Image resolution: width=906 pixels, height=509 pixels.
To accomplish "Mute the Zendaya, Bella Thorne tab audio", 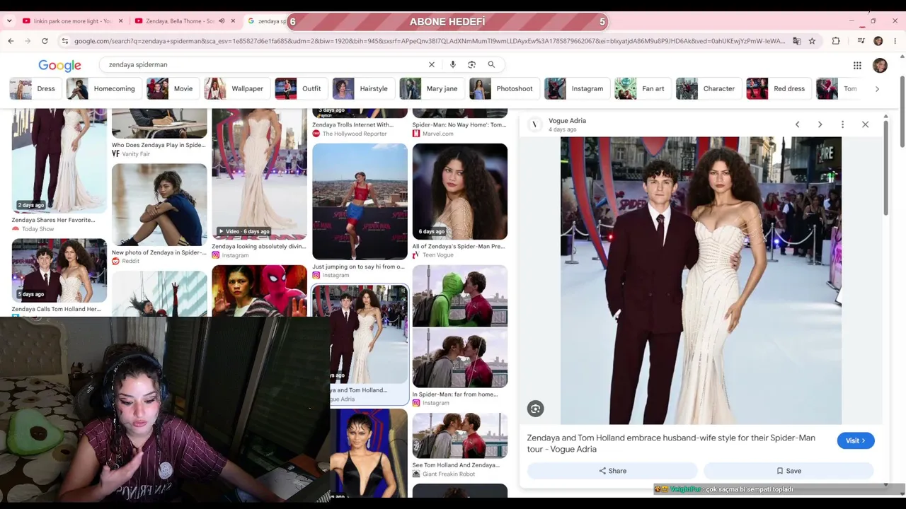I will tap(222, 21).
